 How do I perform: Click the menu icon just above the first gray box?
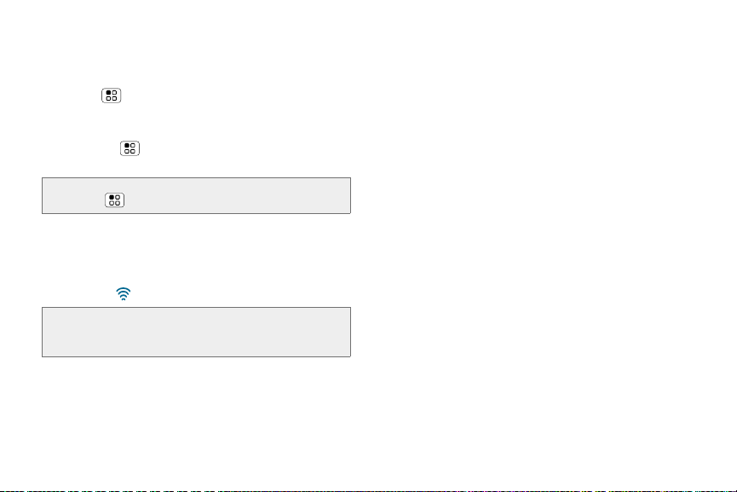click(130, 148)
